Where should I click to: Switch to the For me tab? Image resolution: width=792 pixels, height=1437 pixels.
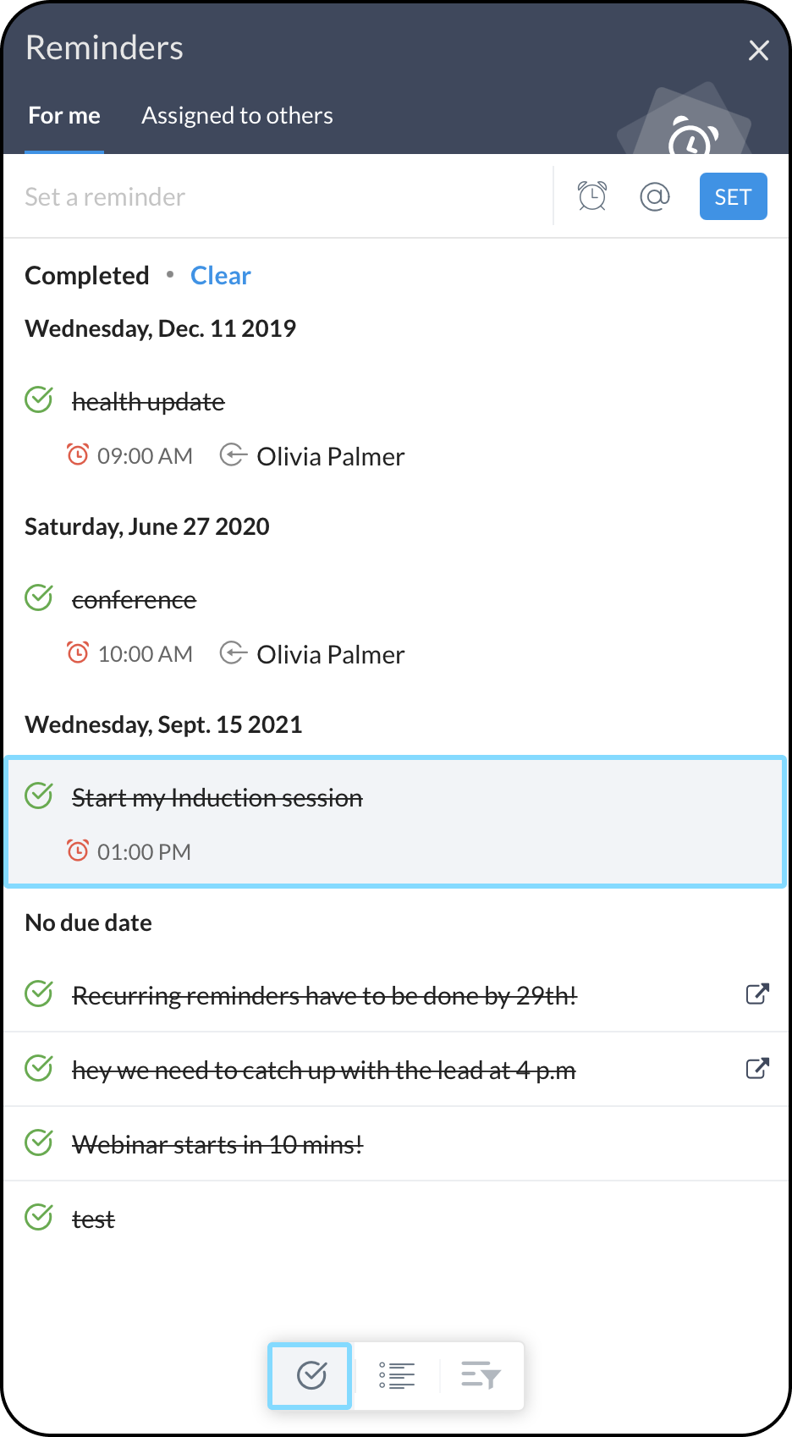64,116
